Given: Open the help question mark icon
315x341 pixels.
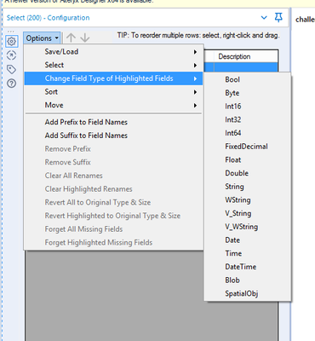Looking at the screenshot, I should (x=11, y=84).
